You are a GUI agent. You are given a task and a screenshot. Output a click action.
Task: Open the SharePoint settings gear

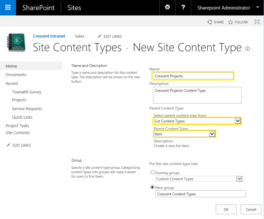coord(167,8)
